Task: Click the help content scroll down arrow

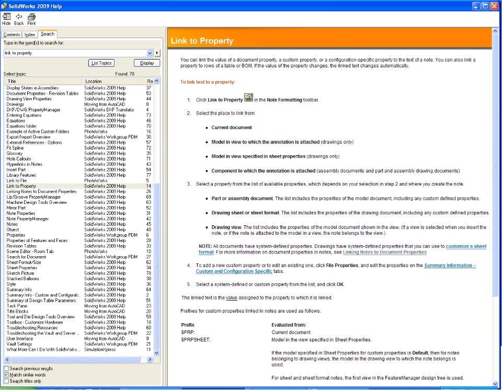Action: click(495, 384)
